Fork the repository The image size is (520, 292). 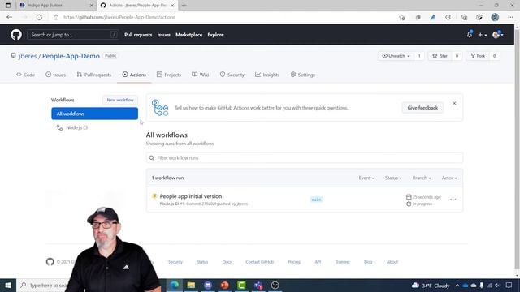point(478,56)
